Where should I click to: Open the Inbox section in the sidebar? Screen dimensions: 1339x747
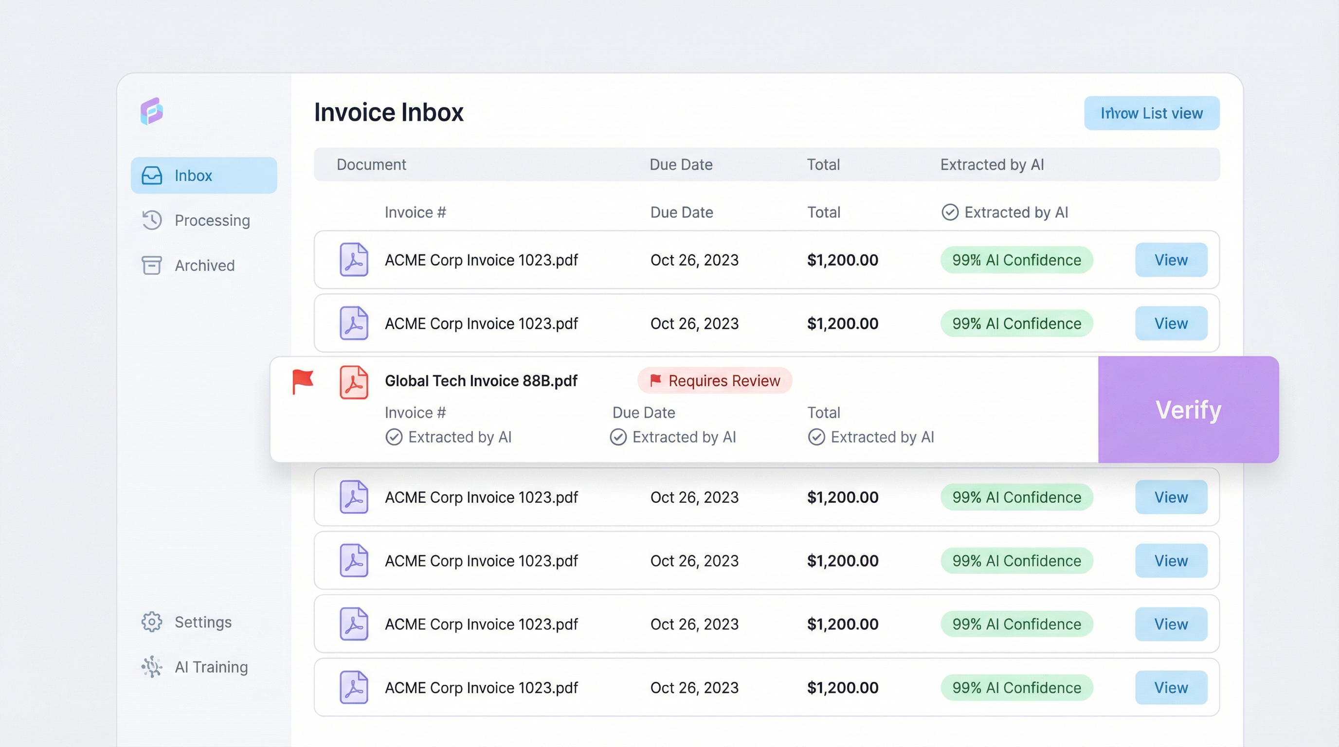pos(203,175)
